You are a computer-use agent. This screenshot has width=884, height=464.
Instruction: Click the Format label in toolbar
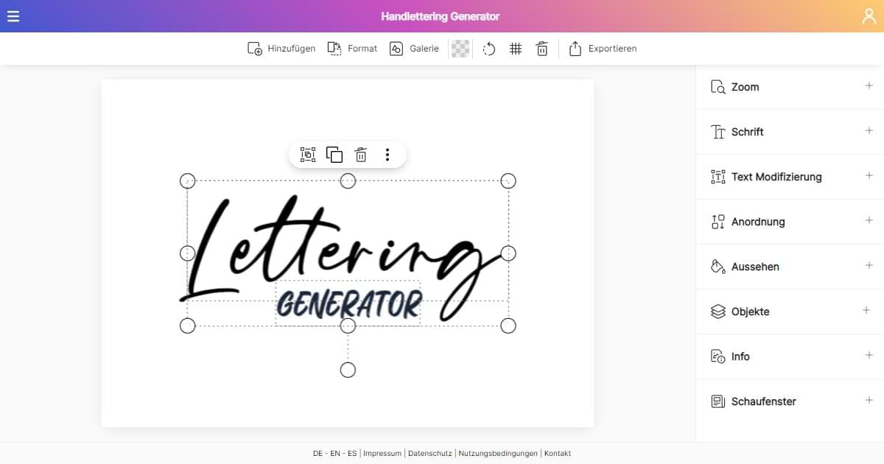coord(362,49)
